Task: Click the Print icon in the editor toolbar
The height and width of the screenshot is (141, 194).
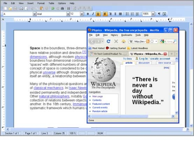Action: 21,8
